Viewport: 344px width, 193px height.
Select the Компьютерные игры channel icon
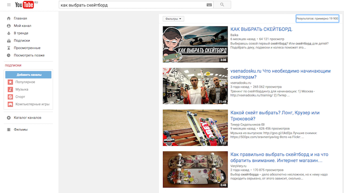click(x=10, y=104)
